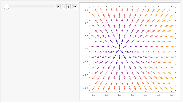Click the x-axis label 2.0
This screenshot has width=183, height=103.
[x=145, y=95]
